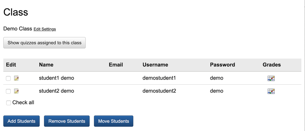Open the edit pencil icon for student1 demo
Screen dimensions: 305x131
tap(16, 78)
